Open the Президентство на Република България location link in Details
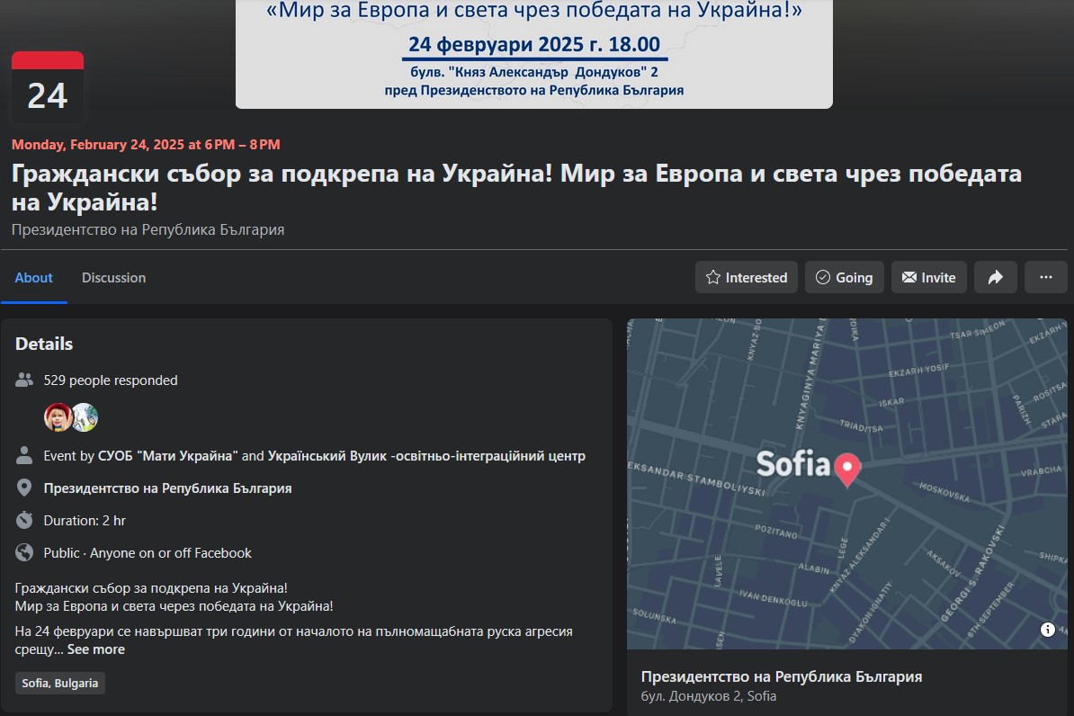Screen dimensions: 1074x716 pos(168,488)
